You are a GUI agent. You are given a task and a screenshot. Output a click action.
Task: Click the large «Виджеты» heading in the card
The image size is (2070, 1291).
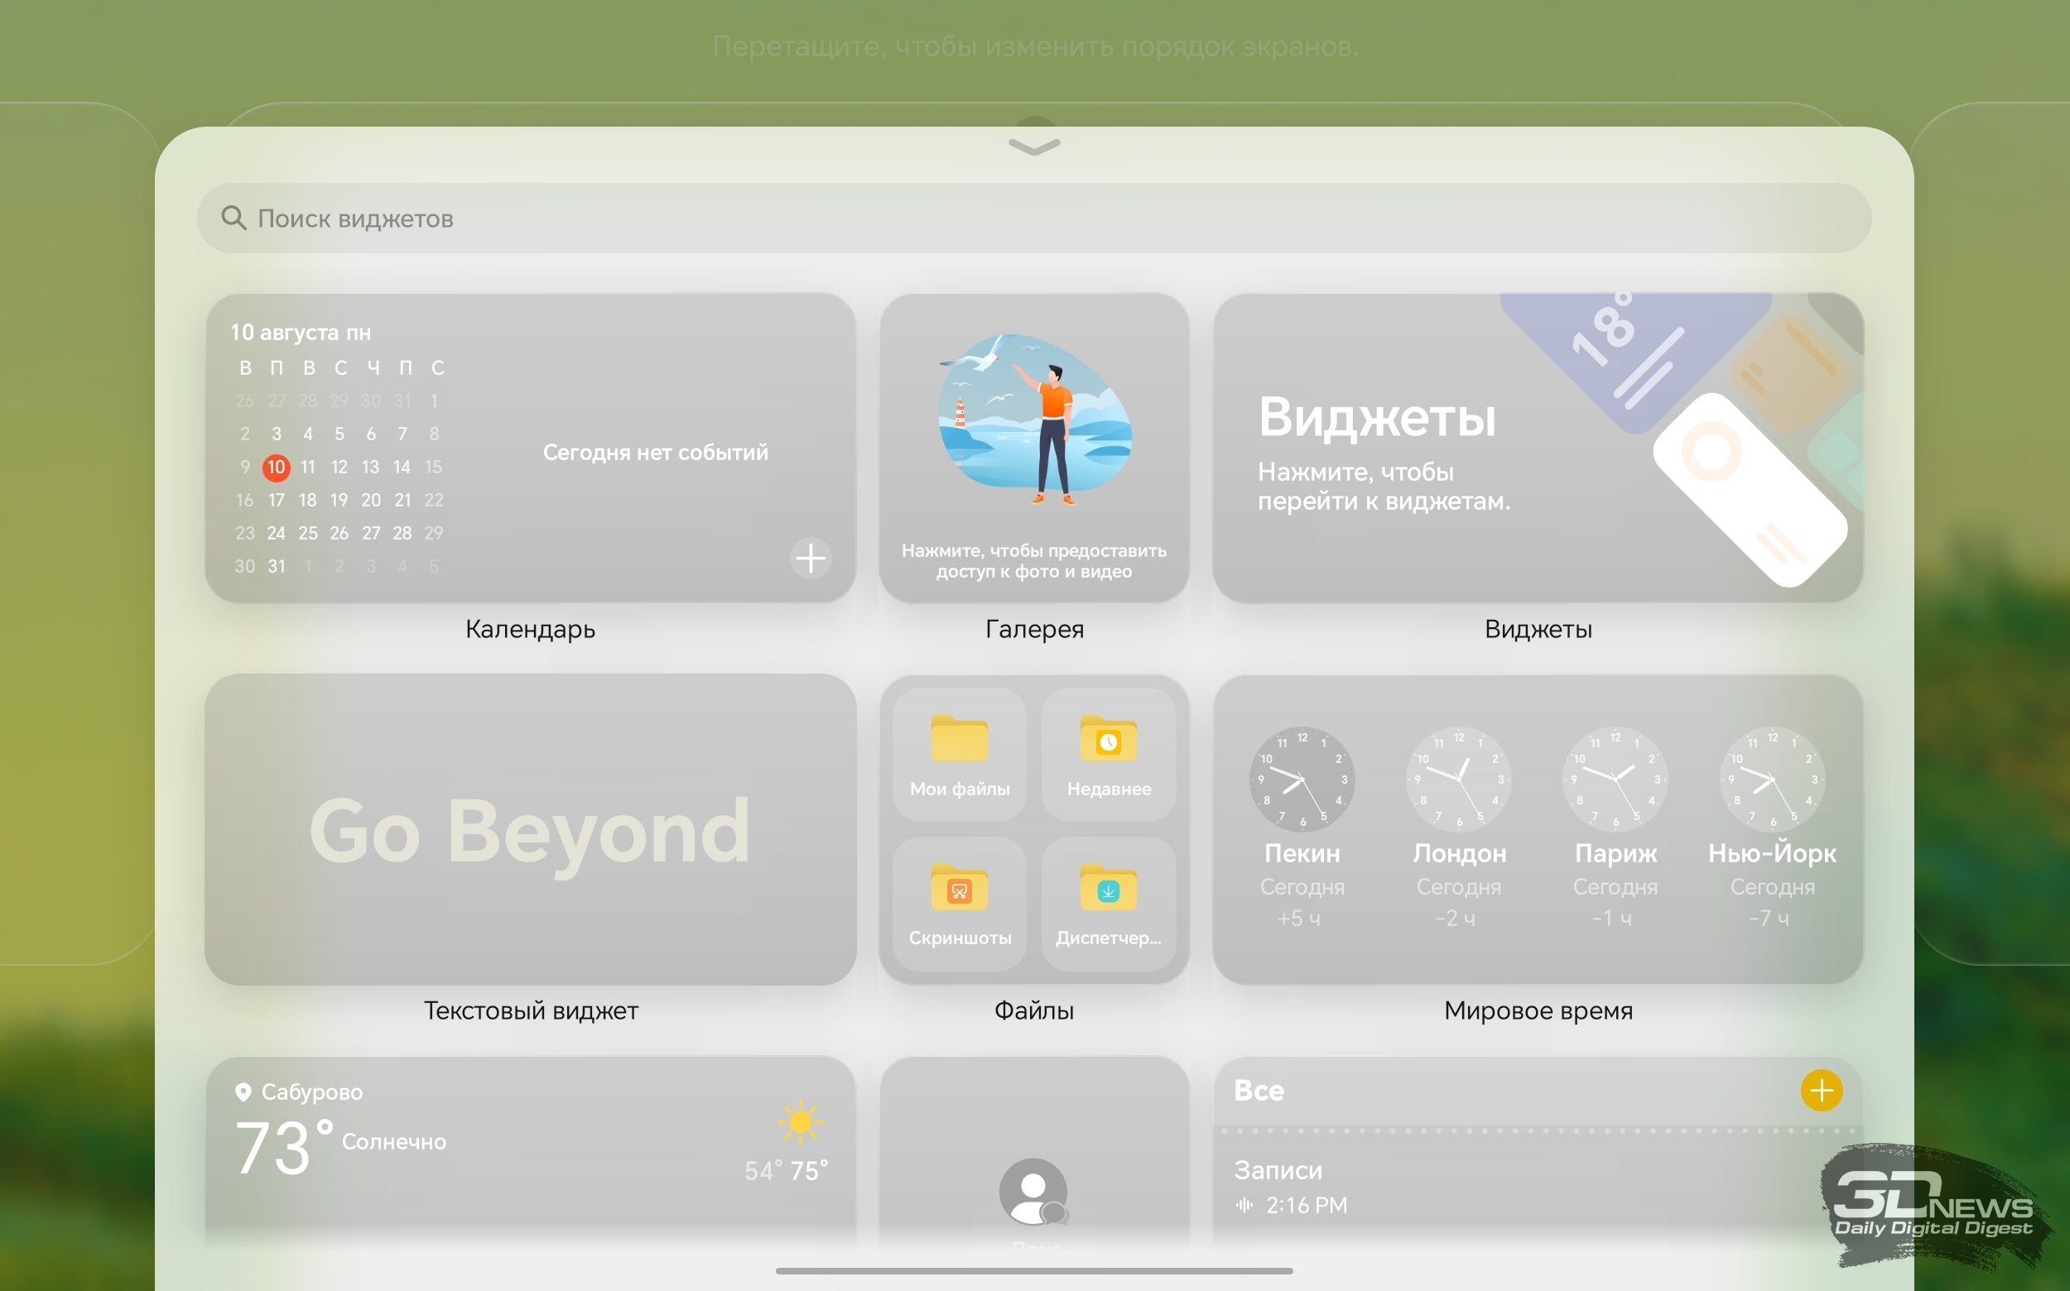(x=1377, y=418)
